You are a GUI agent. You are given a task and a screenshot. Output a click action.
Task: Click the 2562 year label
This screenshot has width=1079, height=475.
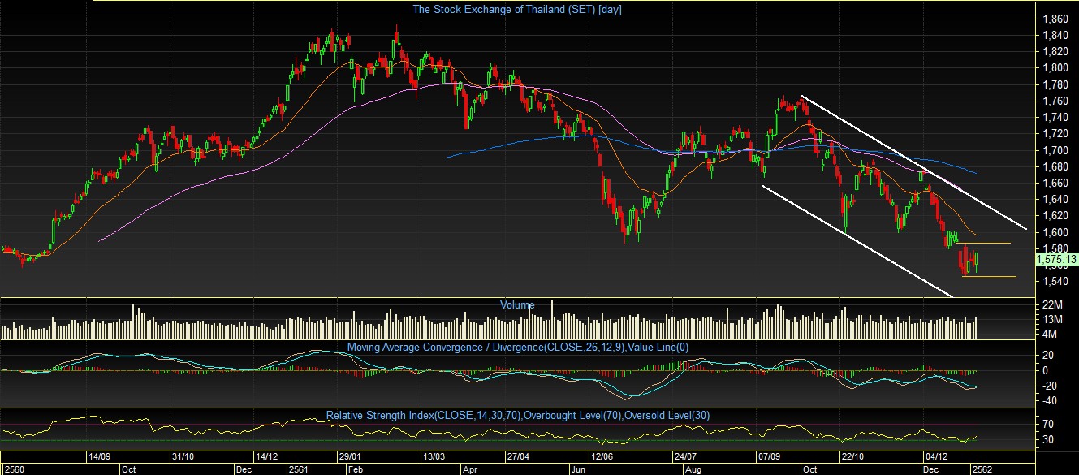[x=984, y=469]
